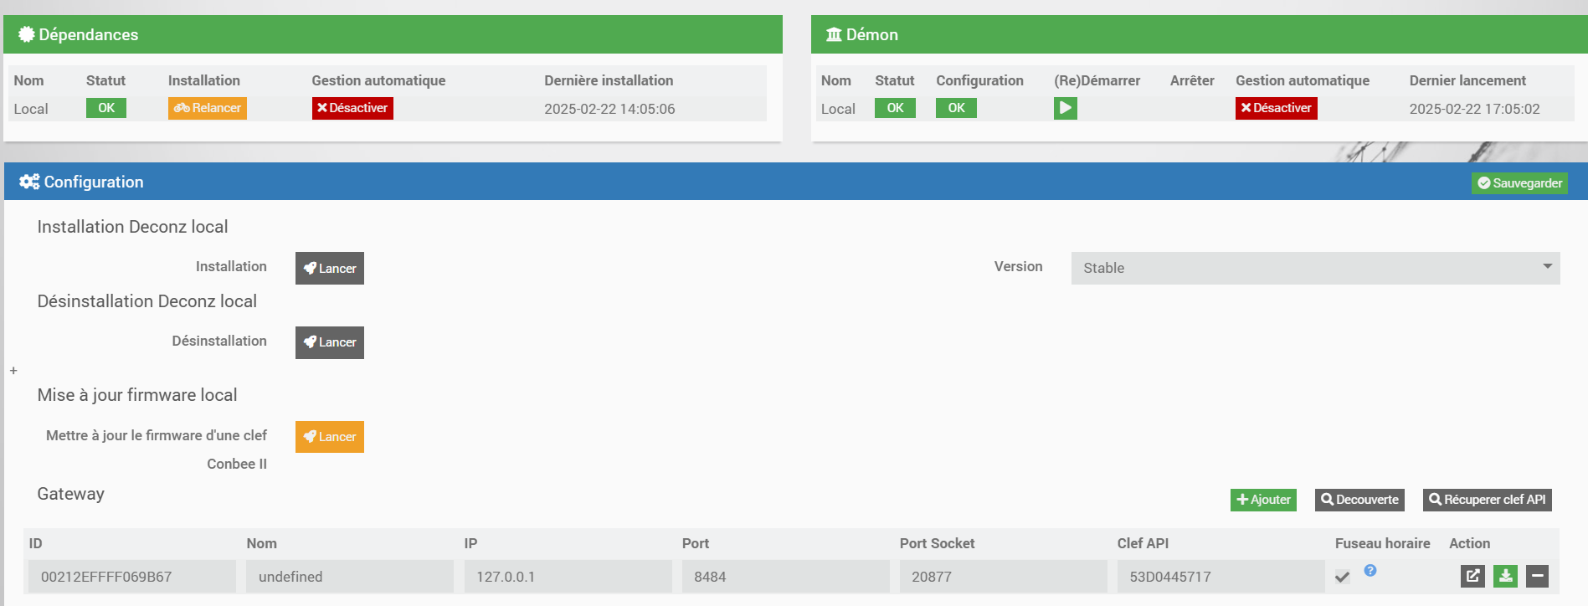Click the Mise à jour firmware local heading

(136, 395)
